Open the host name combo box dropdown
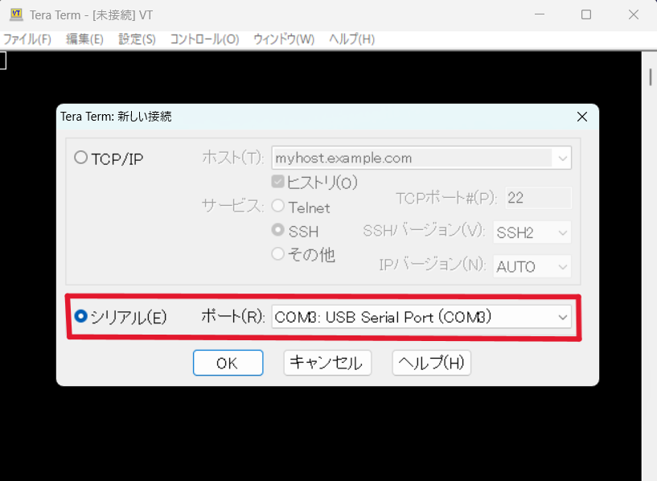Viewport: 657px width, 481px height. 562,158
